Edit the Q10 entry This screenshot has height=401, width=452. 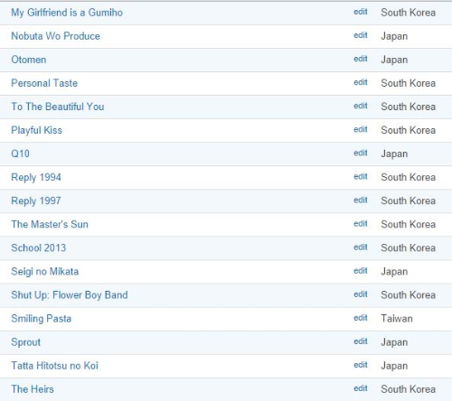click(x=361, y=154)
